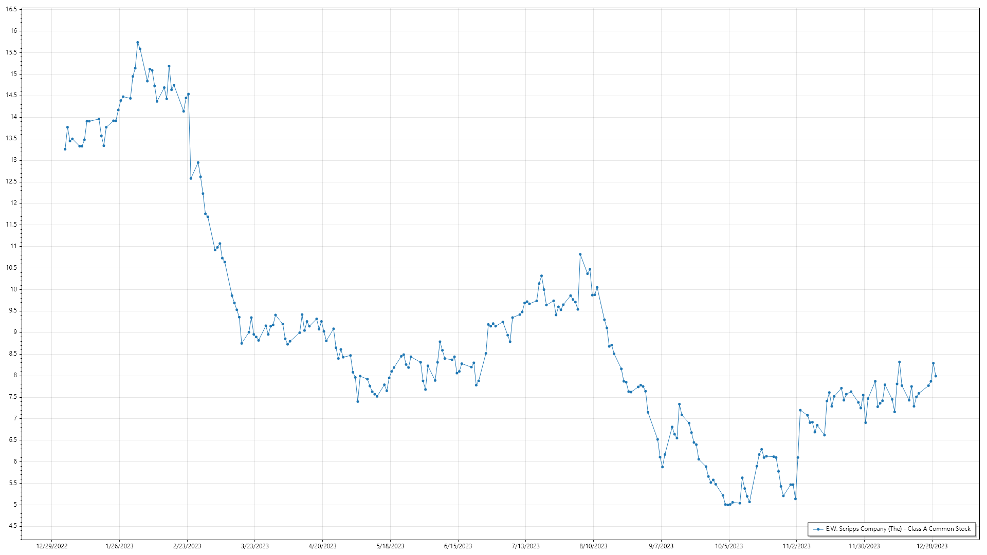Screen dimensions: 987x555
Task: Click the August peak point near 10.8
Action: pos(580,254)
